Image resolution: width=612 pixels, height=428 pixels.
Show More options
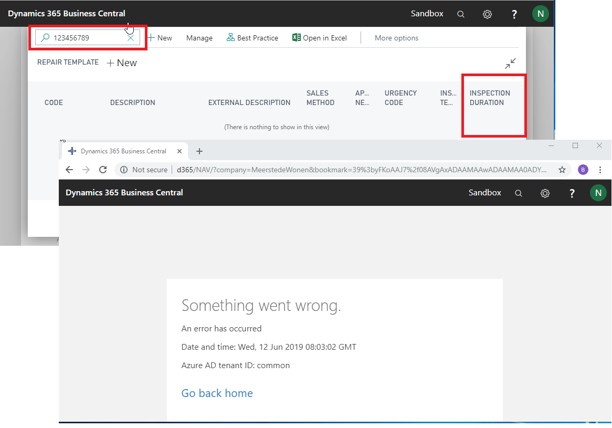pos(397,38)
